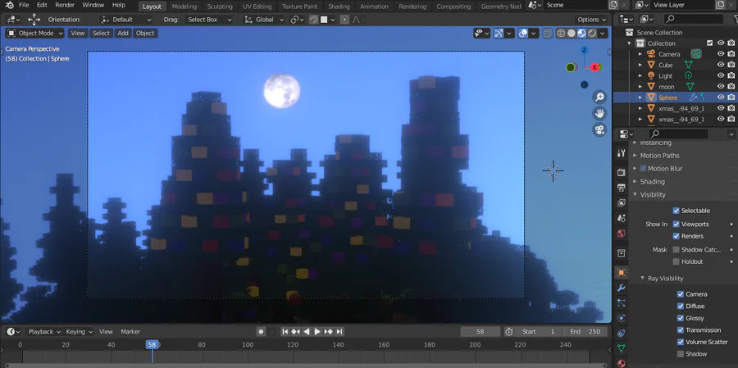Open the Object Constraints properties tab
The width and height of the screenshot is (738, 368).
point(622,334)
